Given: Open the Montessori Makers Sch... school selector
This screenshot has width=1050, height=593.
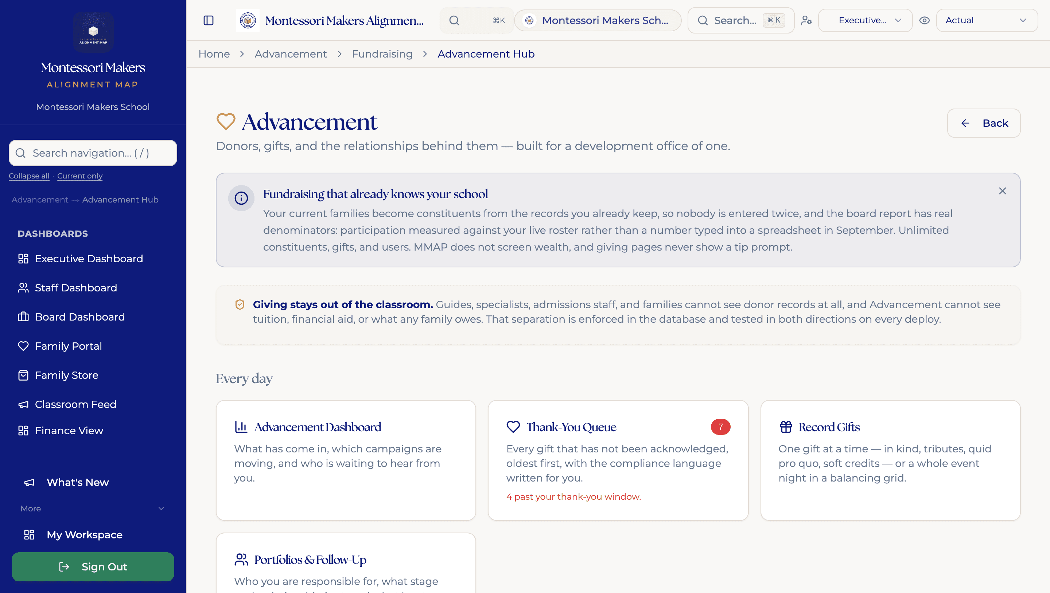Looking at the screenshot, I should (x=598, y=20).
